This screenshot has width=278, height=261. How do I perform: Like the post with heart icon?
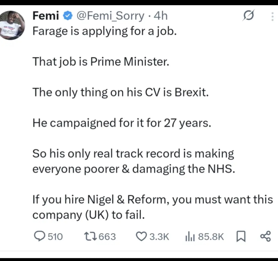pos(141,236)
